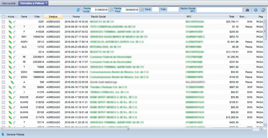Click the green edit icon for folio 410026

tap(10, 32)
